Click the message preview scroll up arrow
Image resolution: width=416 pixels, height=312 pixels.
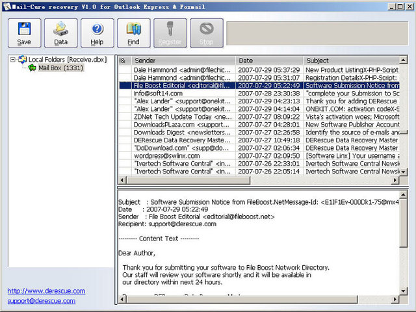pos(403,195)
